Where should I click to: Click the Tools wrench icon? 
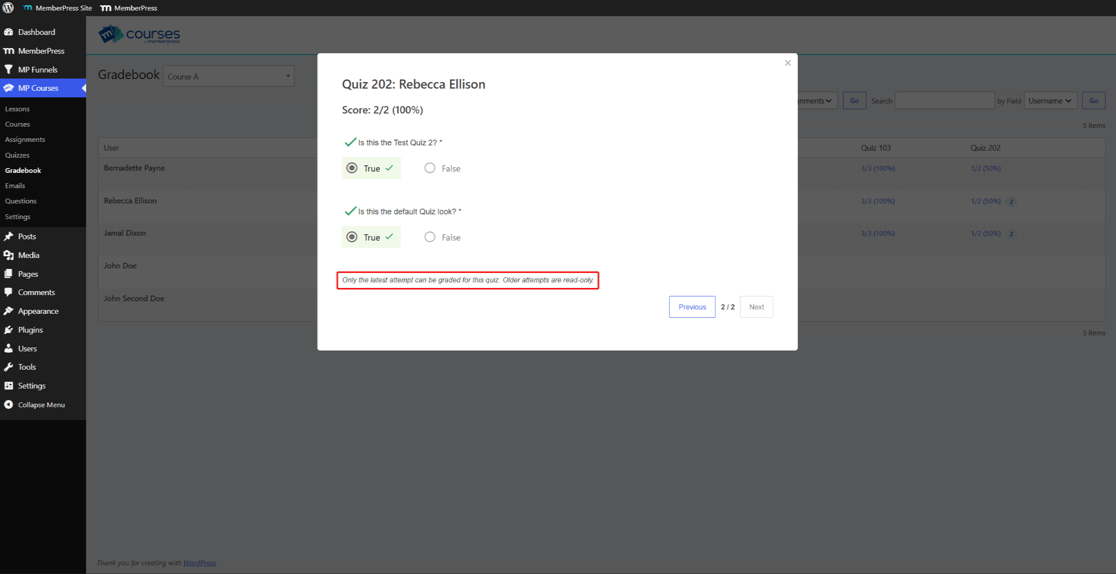[8, 367]
